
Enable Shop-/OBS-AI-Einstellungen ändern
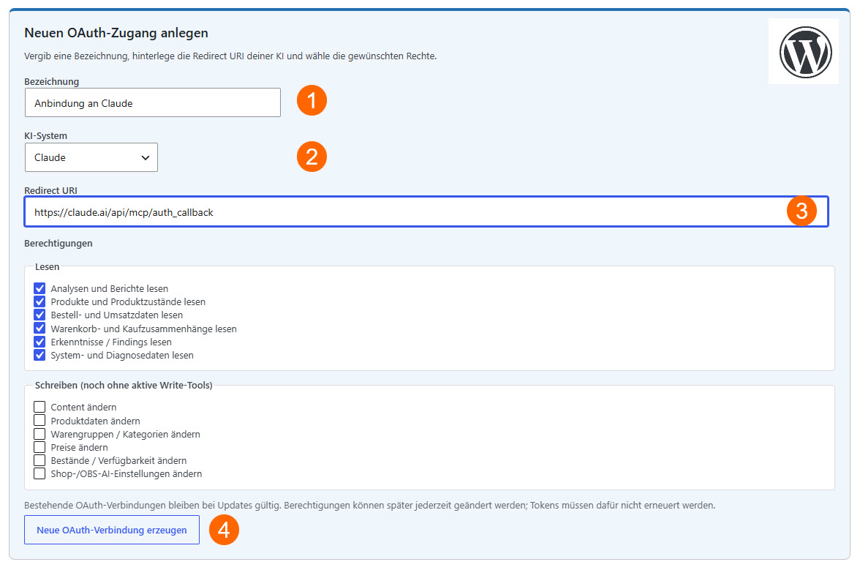[x=39, y=473]
